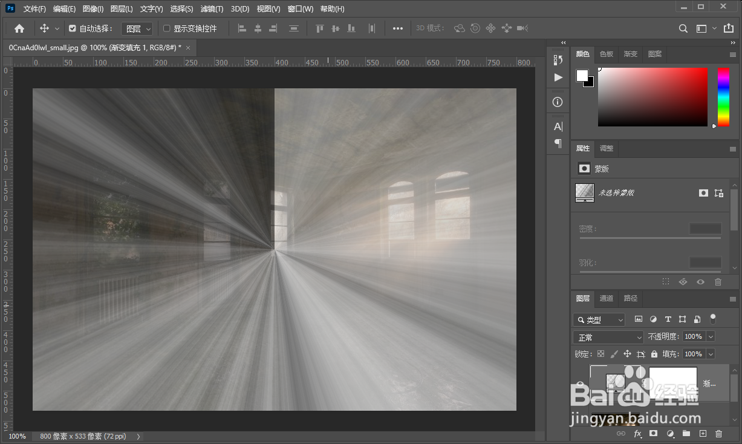This screenshot has height=444, width=742.
Task: Filter layers by smart object icon
Action: 697,319
